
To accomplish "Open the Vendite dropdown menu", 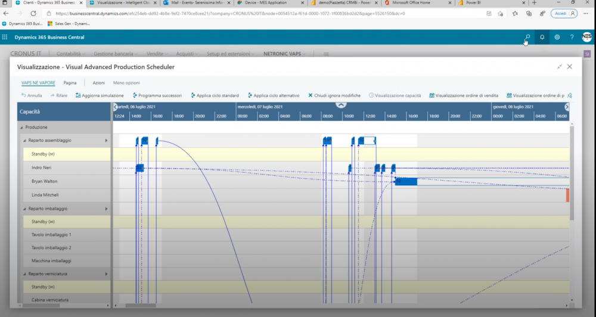I will (157, 54).
